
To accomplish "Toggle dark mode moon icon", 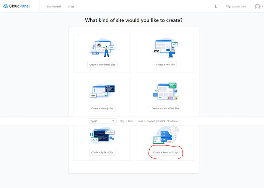I will point(216,7).
